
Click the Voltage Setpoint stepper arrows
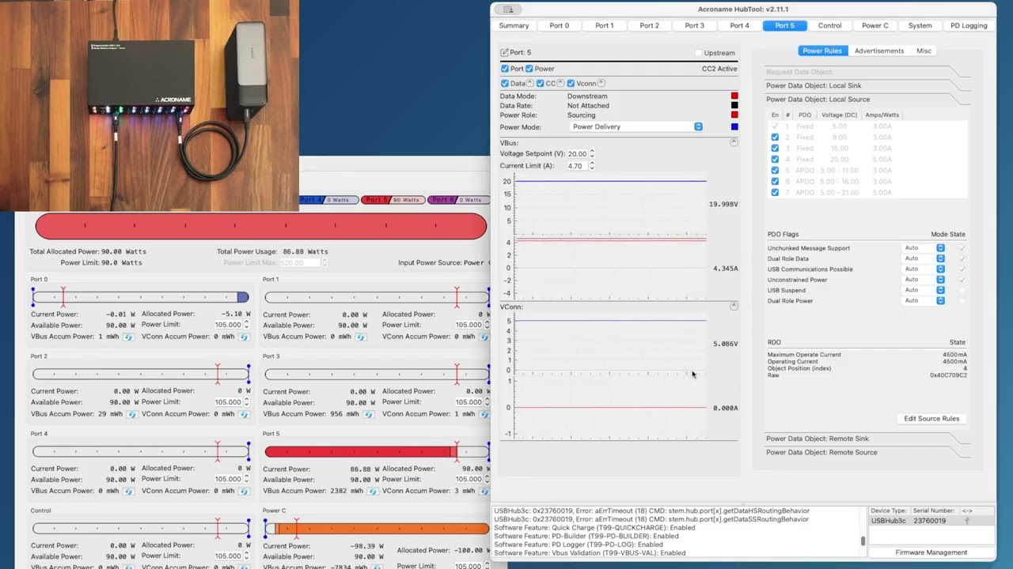point(592,153)
